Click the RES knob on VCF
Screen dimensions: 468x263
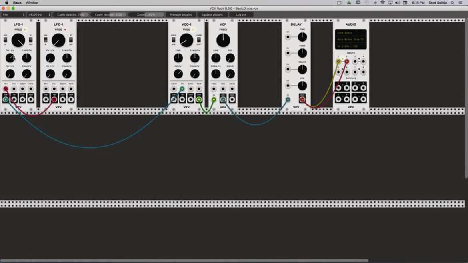click(230, 58)
